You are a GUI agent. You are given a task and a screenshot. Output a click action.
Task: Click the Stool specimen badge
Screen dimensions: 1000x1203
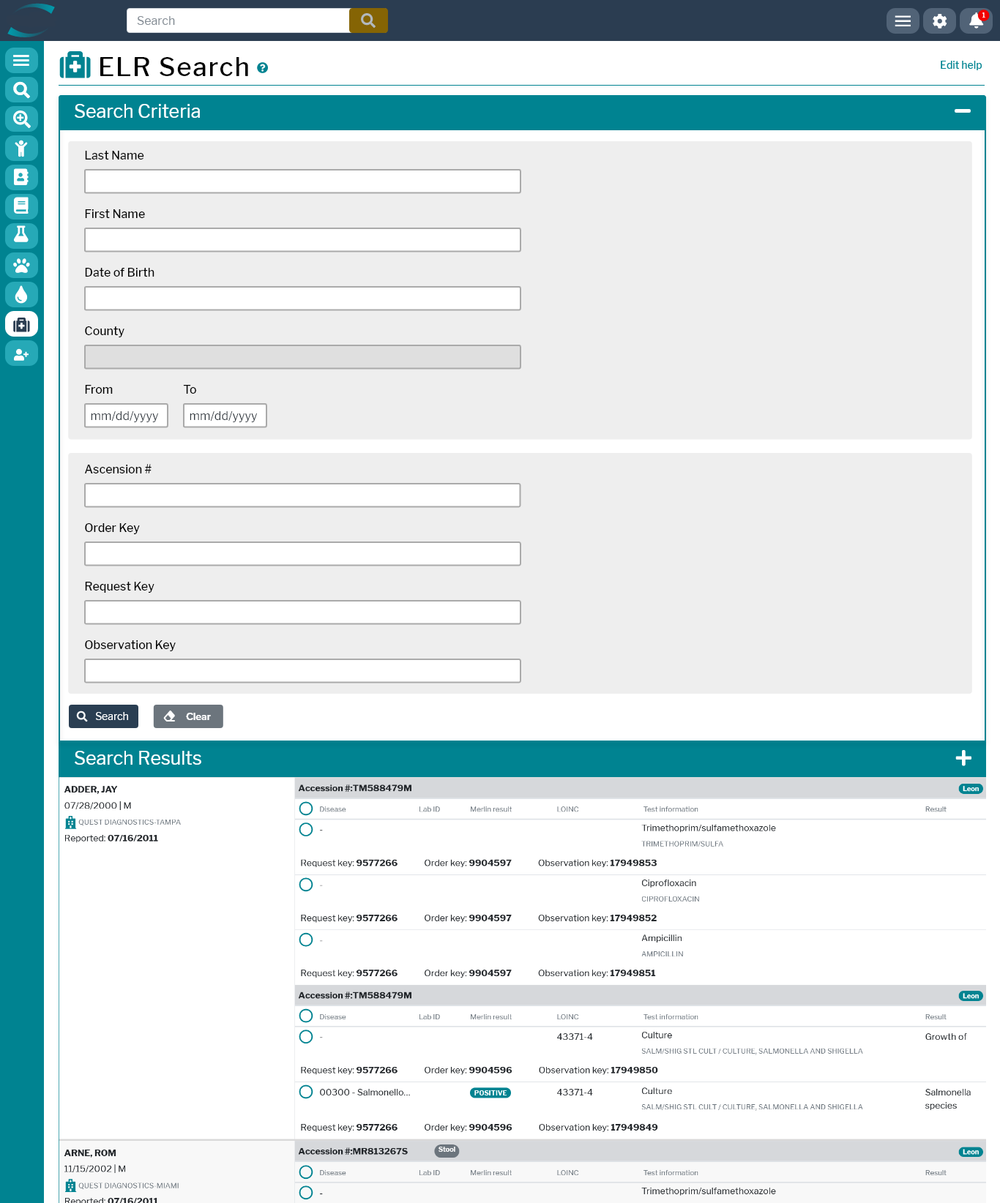[x=447, y=1150]
